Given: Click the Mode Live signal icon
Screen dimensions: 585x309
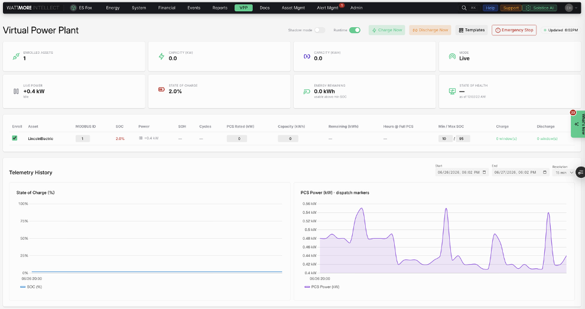Looking at the screenshot, I should 452,56.
